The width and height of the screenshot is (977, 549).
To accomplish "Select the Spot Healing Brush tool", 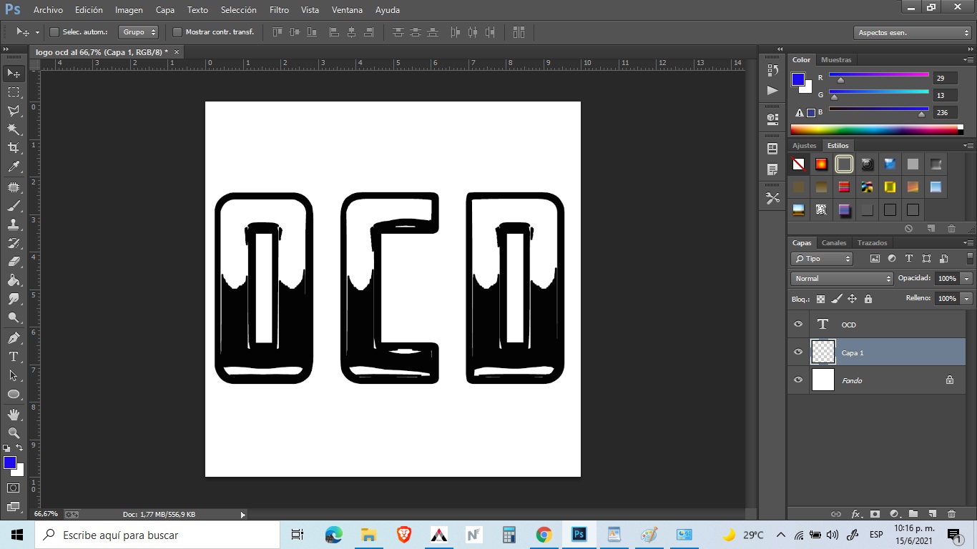I will 14,187.
